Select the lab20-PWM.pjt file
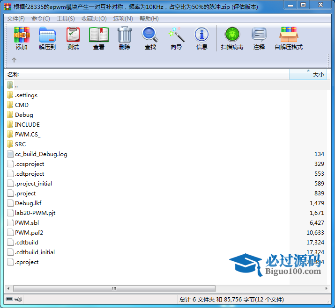The image size is (335, 308). (x=35, y=213)
